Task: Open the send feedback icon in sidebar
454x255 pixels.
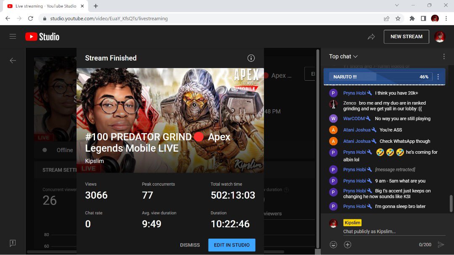Action: [x=13, y=243]
